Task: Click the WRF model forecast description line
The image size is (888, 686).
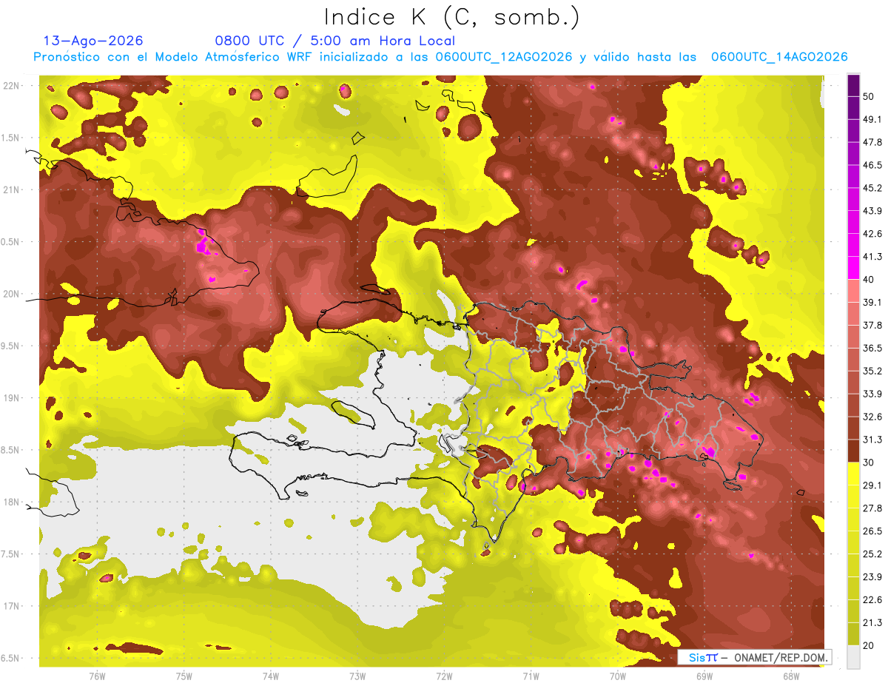Action: click(440, 57)
